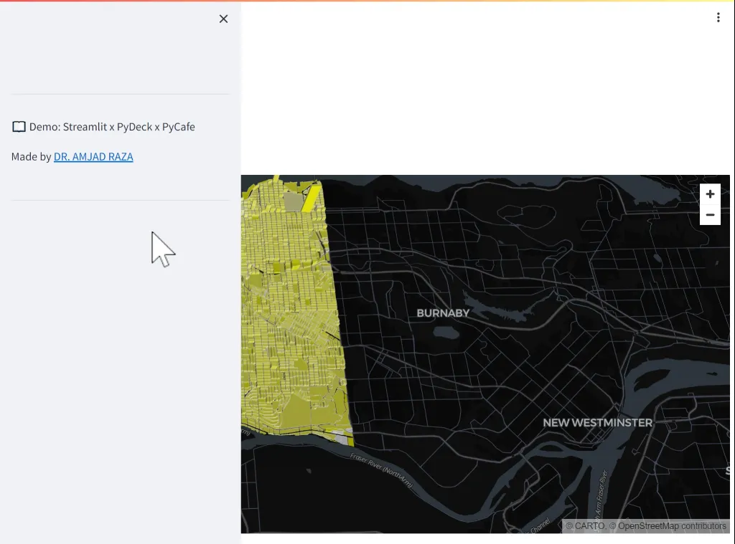
Task: Zoom in on the map
Action: tap(710, 194)
